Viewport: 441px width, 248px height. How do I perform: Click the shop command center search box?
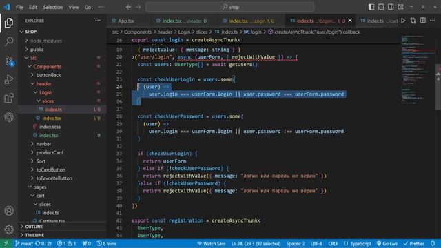point(230,7)
